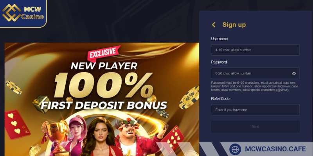Click the 100% First Deposit Bonus banner
Image resolution: width=313 pixels, height=156 pixels.
[102, 99]
